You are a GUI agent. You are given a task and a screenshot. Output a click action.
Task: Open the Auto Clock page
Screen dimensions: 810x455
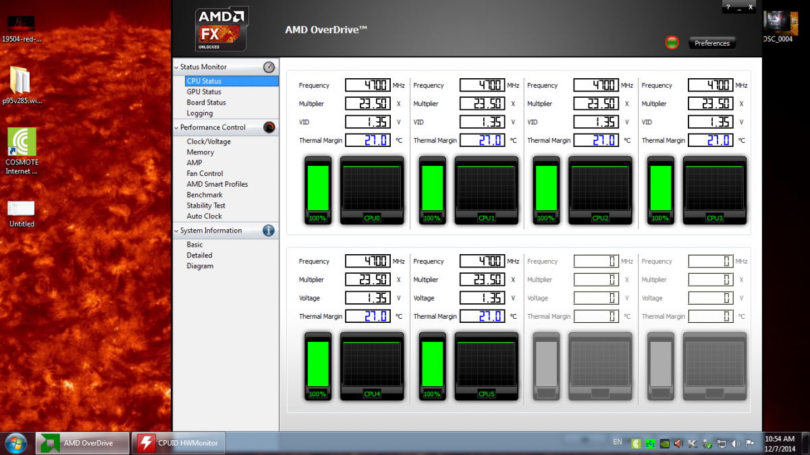pos(204,216)
